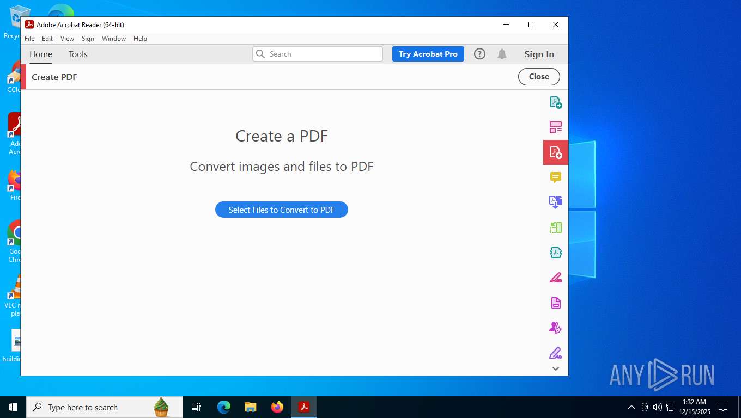The image size is (741, 418).
Task: Click the Try Acrobat Pro button
Action: click(x=428, y=54)
